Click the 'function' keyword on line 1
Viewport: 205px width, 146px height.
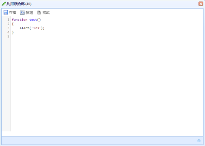(x=20, y=20)
